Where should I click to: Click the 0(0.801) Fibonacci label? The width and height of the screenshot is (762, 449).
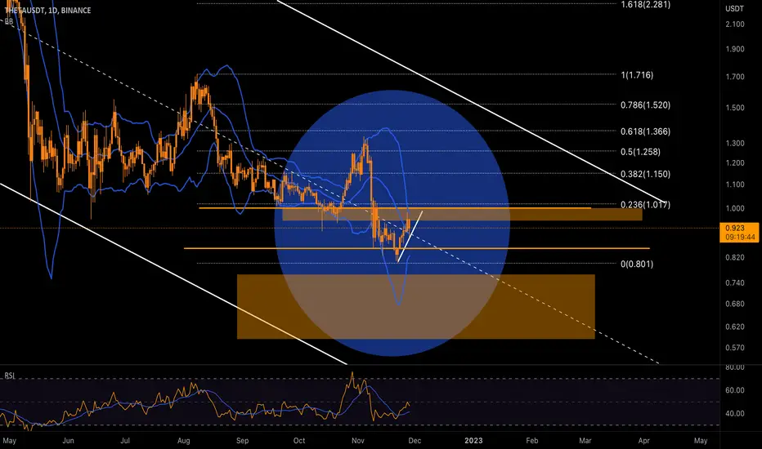click(637, 264)
